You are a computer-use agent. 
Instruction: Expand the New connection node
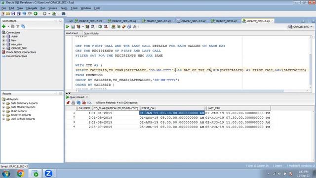pos(3,41)
